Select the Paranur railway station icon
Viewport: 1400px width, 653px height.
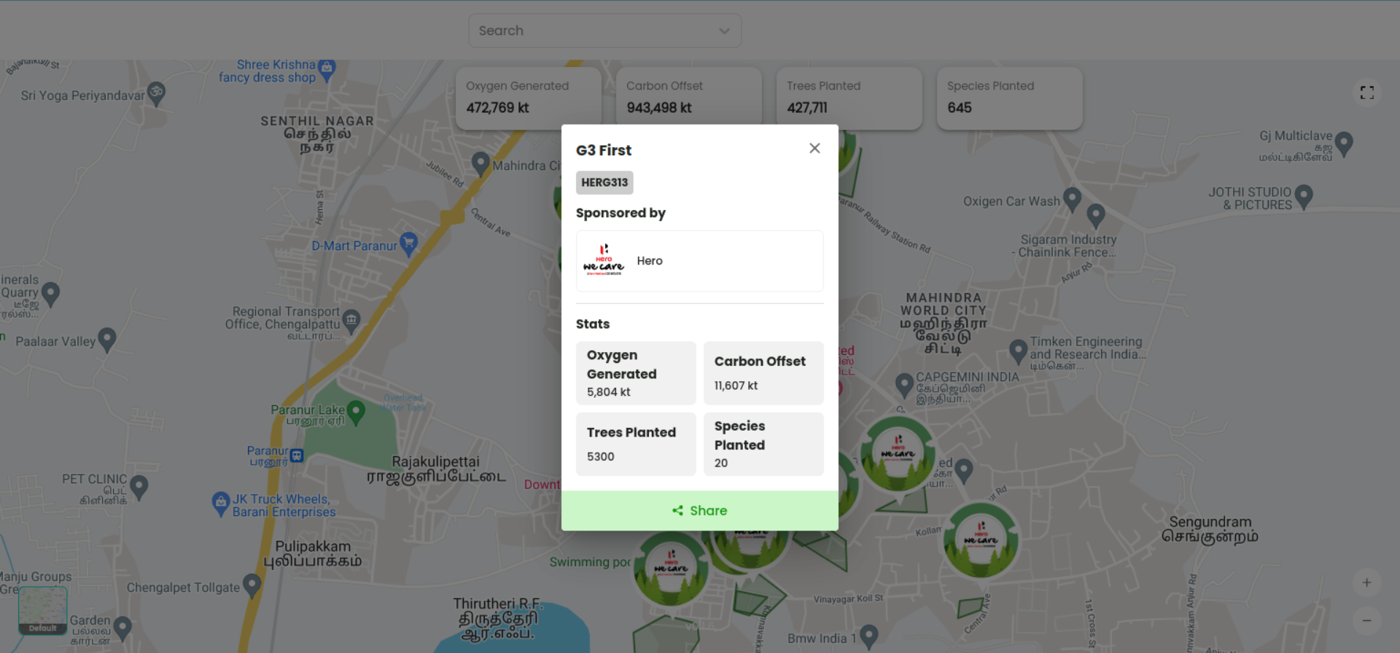point(297,455)
